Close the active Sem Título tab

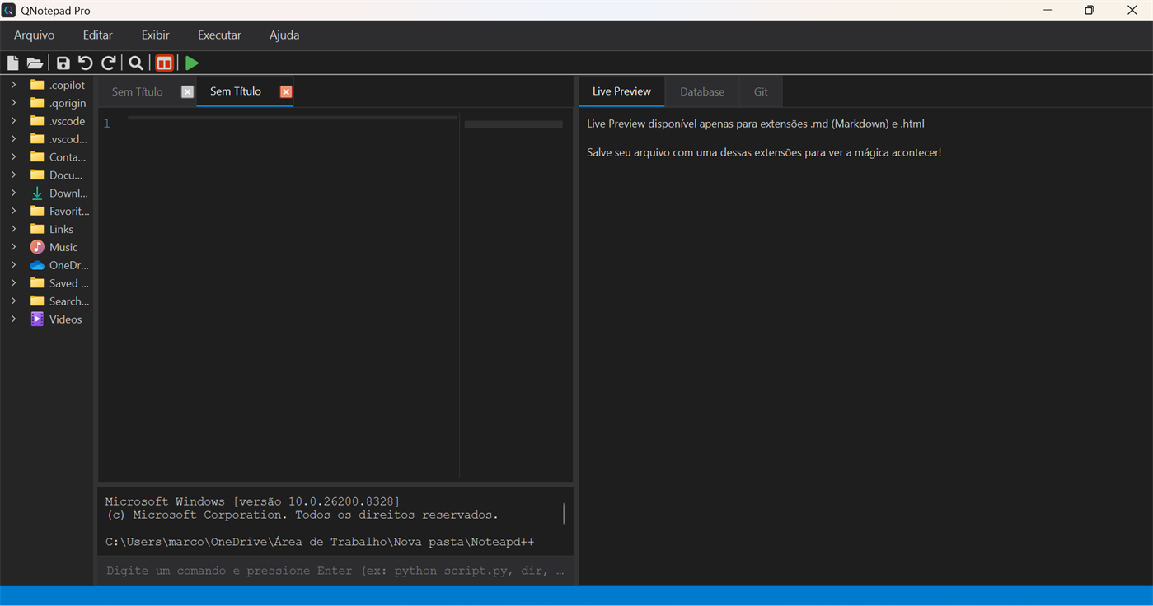286,91
